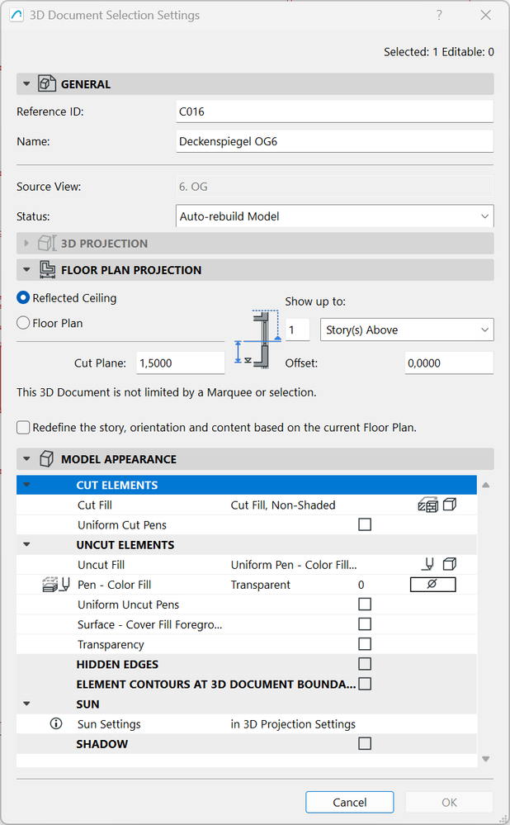Click the Cut Plane value field
The image size is (510, 825).
(181, 363)
